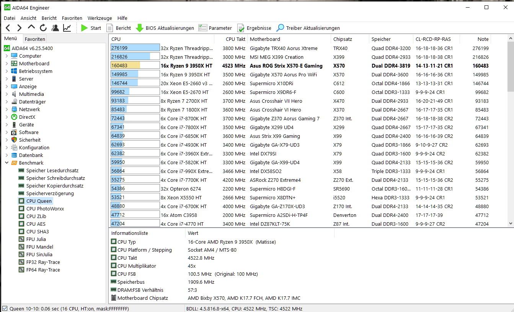The width and height of the screenshot is (514, 312).
Task: Select the 20x Xeon E5-2660 v3 row
Action: (x=300, y=83)
